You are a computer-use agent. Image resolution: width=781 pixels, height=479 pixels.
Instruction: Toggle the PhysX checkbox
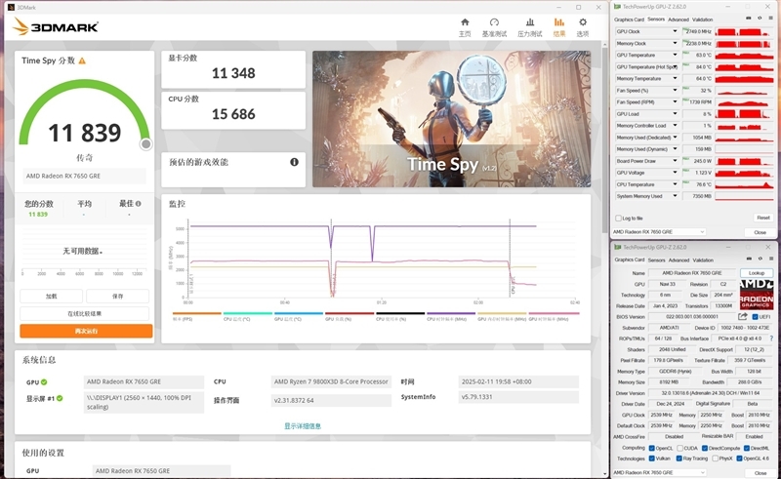[x=716, y=459]
